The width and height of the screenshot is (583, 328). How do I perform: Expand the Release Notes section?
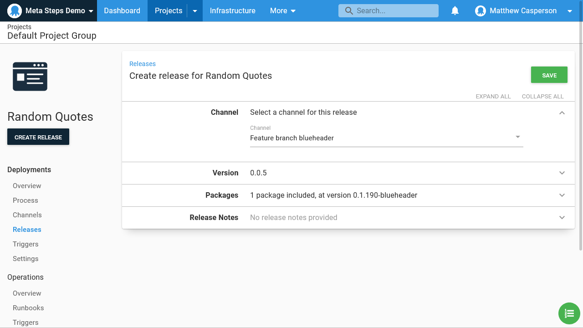pyautogui.click(x=562, y=218)
